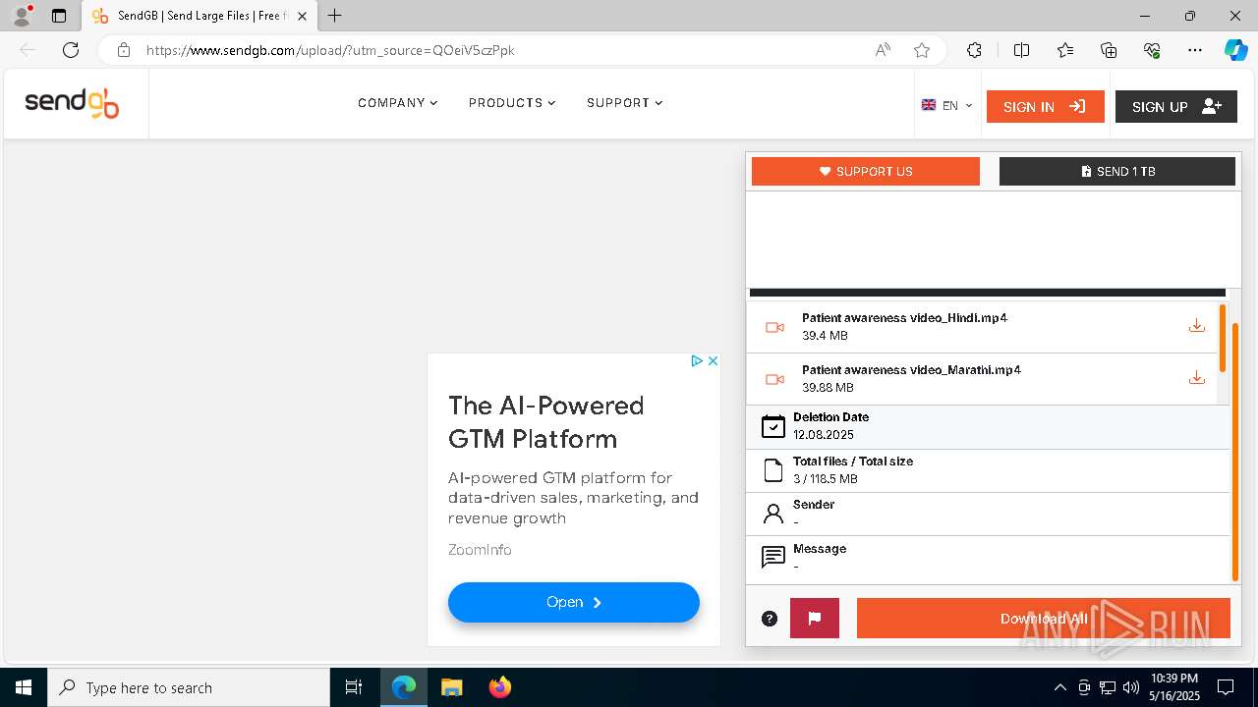Open the Favorites list icon
Viewport: 1258px width, 707px height.
coord(1065,50)
